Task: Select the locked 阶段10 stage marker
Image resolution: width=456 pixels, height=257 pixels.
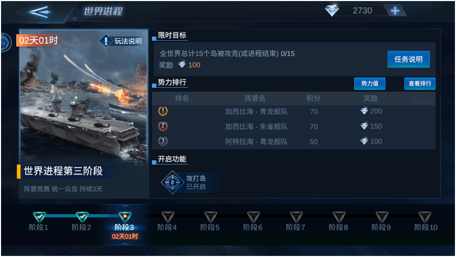Action: (425, 217)
